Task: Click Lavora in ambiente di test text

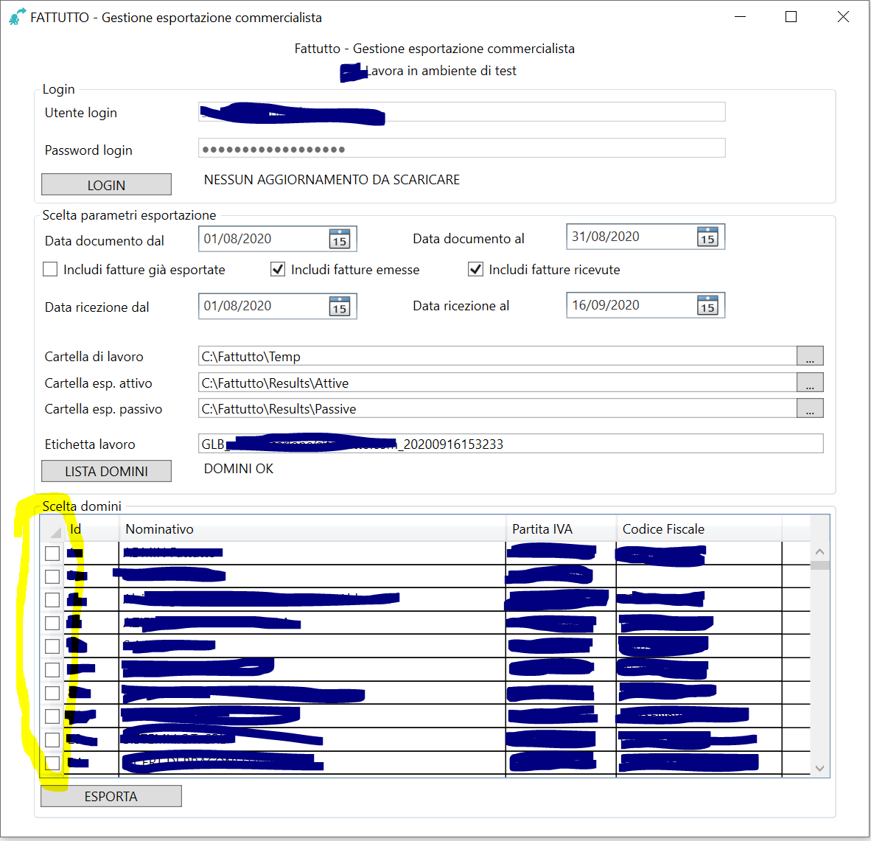Action: pos(441,71)
